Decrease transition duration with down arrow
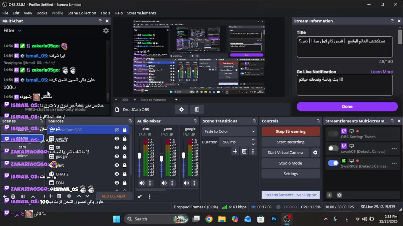 click(x=253, y=144)
